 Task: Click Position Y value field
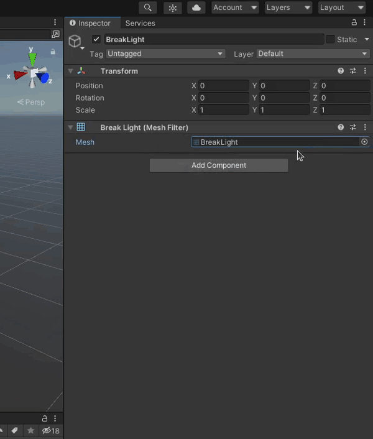click(x=284, y=85)
